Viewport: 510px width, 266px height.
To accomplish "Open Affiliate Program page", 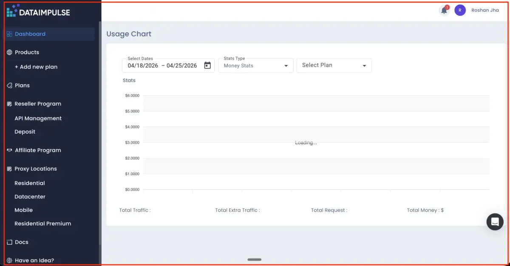I will click(38, 150).
